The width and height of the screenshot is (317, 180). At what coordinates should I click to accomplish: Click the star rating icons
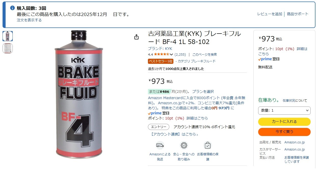click(161, 54)
